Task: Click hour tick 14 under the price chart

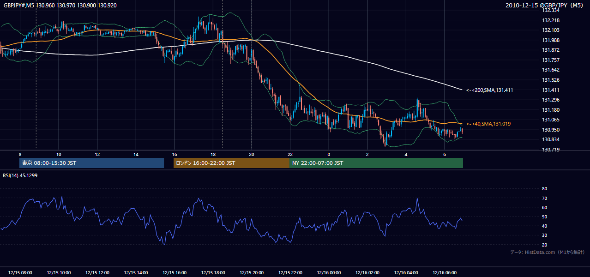Action: 136,154
